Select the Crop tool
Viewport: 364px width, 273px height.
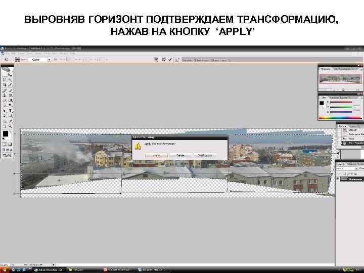[5, 85]
